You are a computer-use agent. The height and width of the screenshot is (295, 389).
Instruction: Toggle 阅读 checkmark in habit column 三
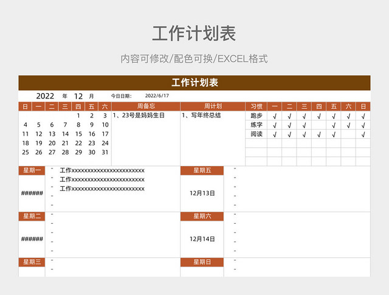[x=304, y=134]
